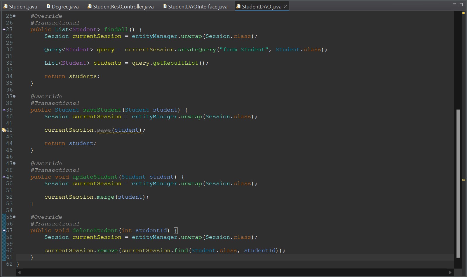Collapse the findAll method fold at line 25
467x277 pixels.
pos(14,16)
